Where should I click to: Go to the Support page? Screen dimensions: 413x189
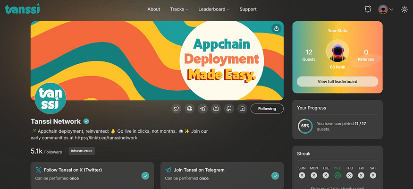[248, 9]
